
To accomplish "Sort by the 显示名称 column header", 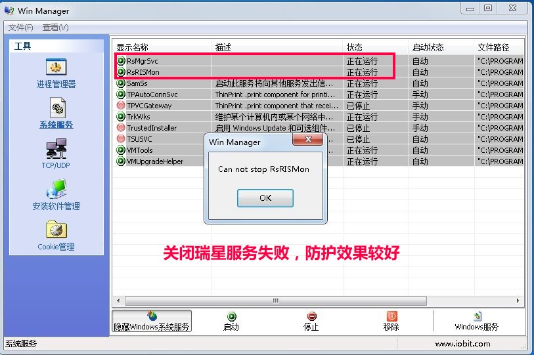I will pos(162,47).
